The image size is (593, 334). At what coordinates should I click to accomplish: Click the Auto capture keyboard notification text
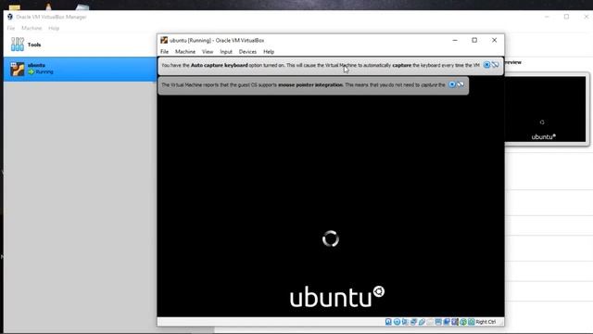[321, 65]
